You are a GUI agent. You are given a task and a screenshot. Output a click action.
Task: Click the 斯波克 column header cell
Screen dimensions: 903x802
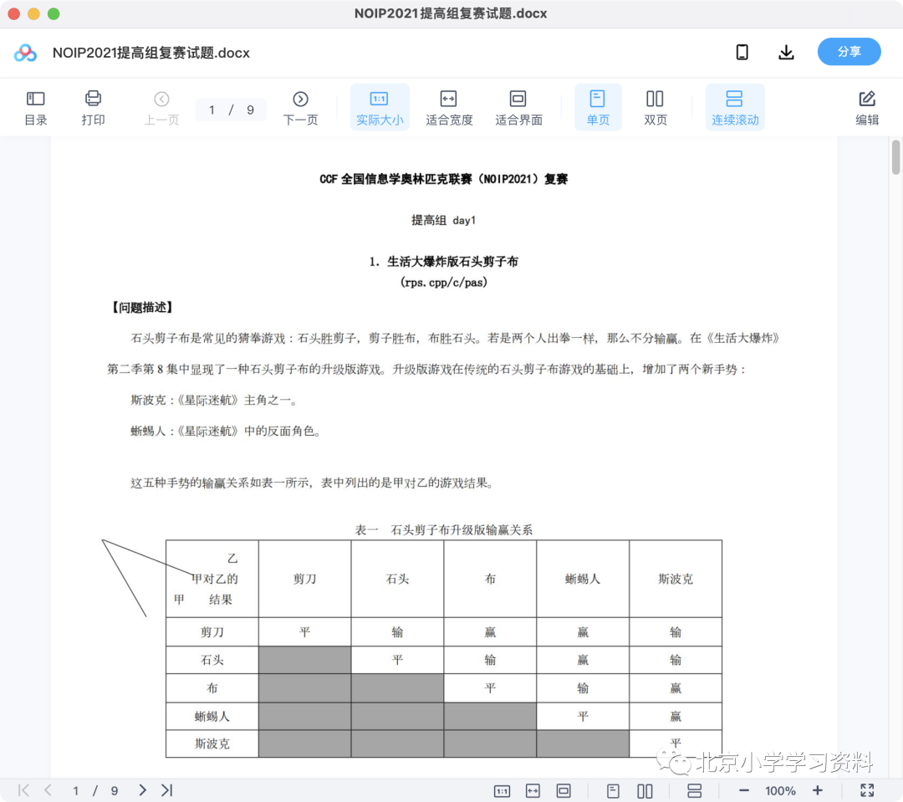[x=676, y=579]
